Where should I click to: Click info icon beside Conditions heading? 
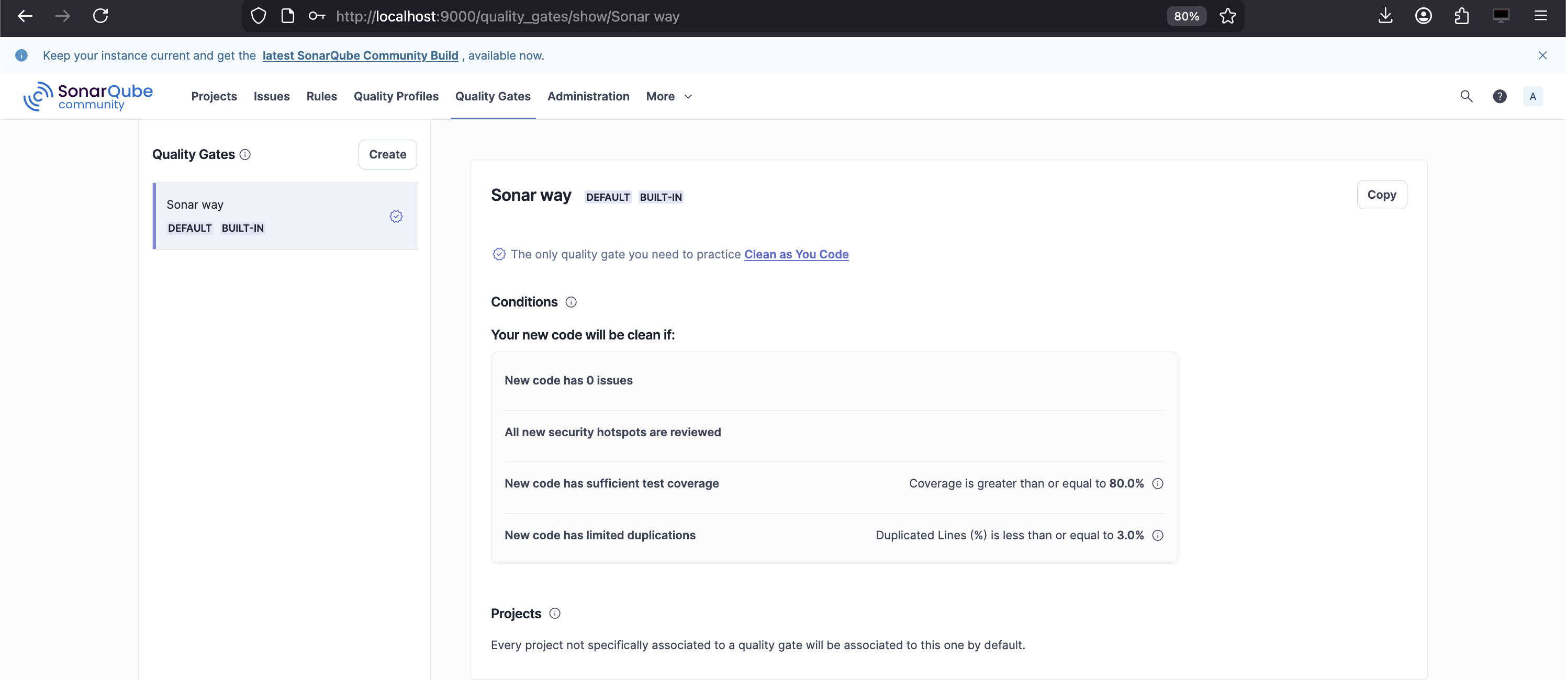571,302
